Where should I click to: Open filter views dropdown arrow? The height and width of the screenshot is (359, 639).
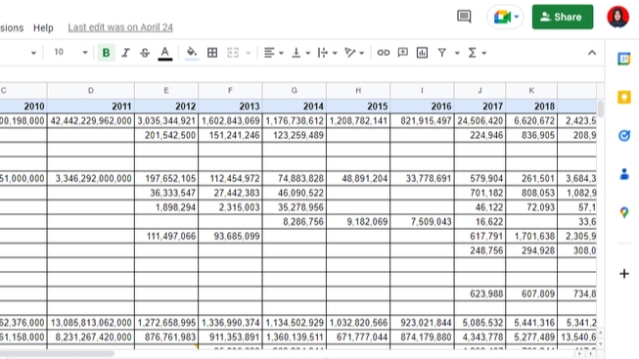tap(457, 53)
